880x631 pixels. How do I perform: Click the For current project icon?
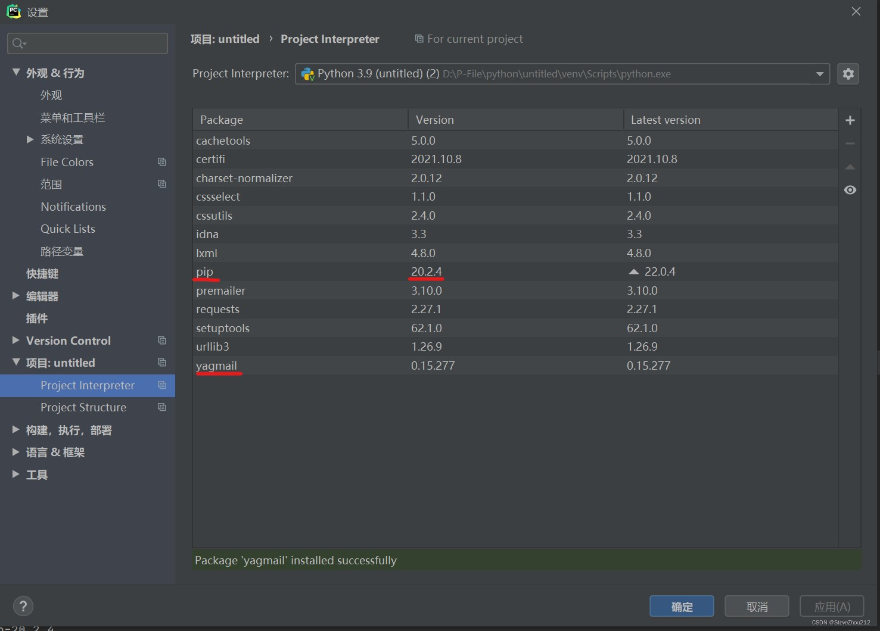419,39
